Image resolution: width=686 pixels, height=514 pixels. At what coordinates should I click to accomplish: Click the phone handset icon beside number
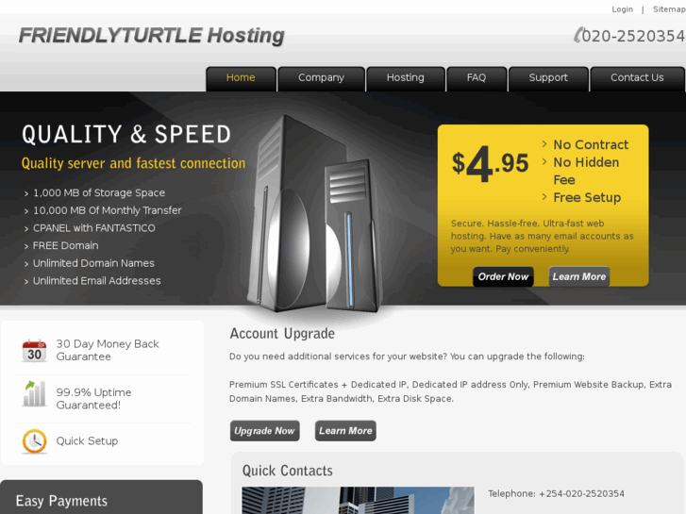tap(578, 35)
